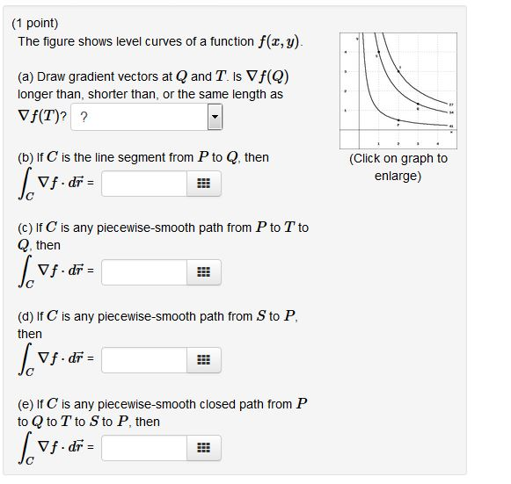Click the value label of the outermost level curve

point(451,105)
